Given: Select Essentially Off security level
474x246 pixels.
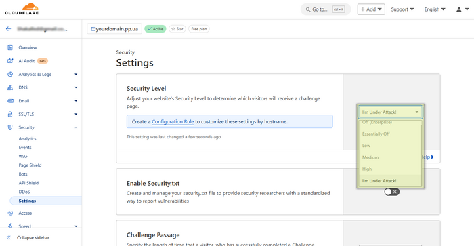Looking at the screenshot, I should [390, 134].
